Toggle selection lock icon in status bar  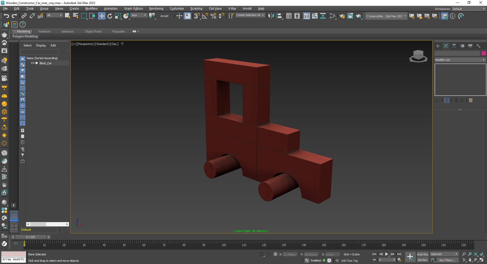(x=269, y=254)
